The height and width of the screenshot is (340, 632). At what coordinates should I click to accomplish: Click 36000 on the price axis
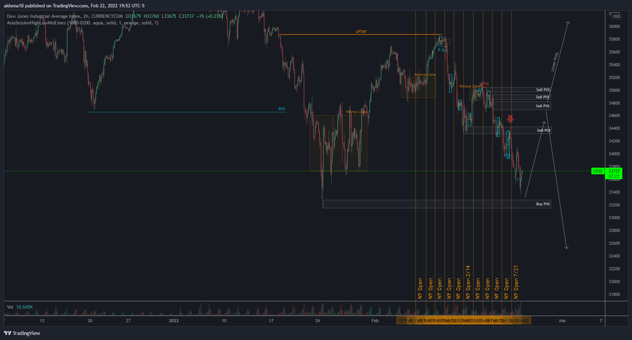click(614, 27)
